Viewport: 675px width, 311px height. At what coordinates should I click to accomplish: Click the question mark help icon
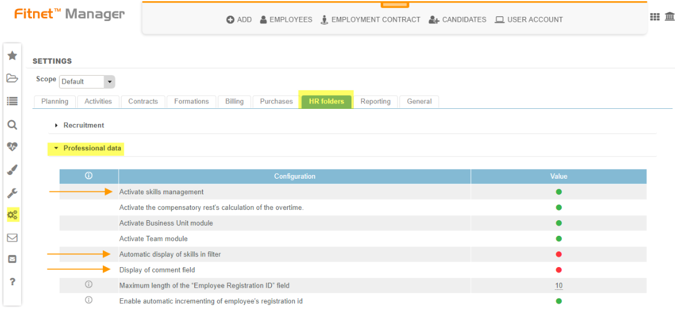(12, 282)
